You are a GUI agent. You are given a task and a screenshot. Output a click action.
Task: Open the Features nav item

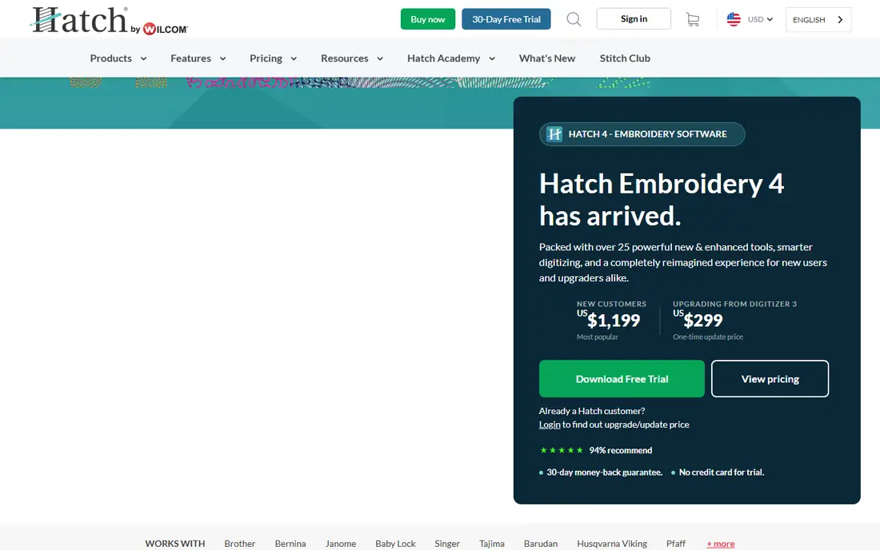pyautogui.click(x=191, y=58)
